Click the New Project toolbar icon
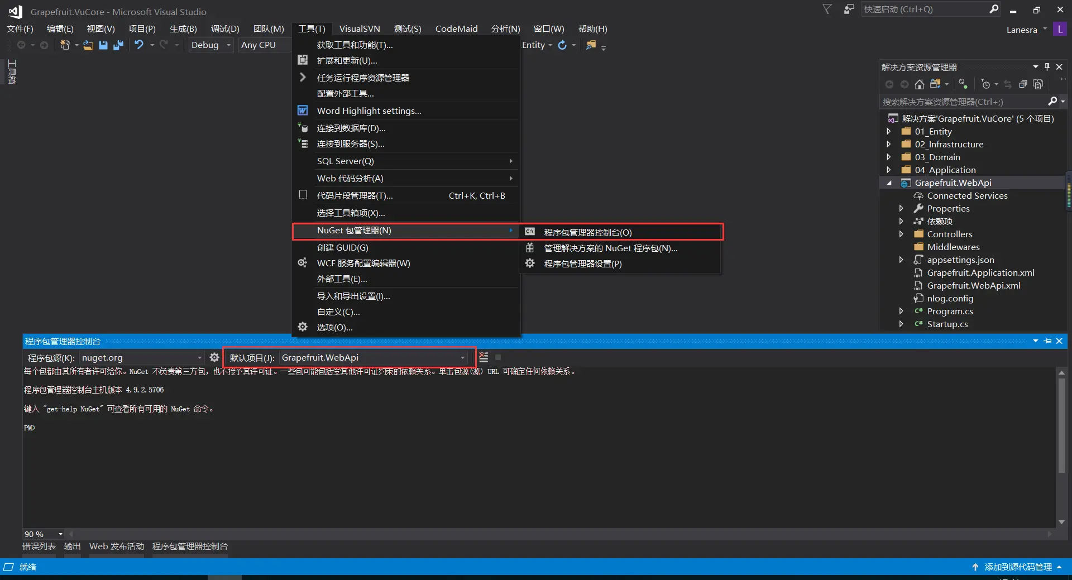The height and width of the screenshot is (580, 1072). pos(65,45)
